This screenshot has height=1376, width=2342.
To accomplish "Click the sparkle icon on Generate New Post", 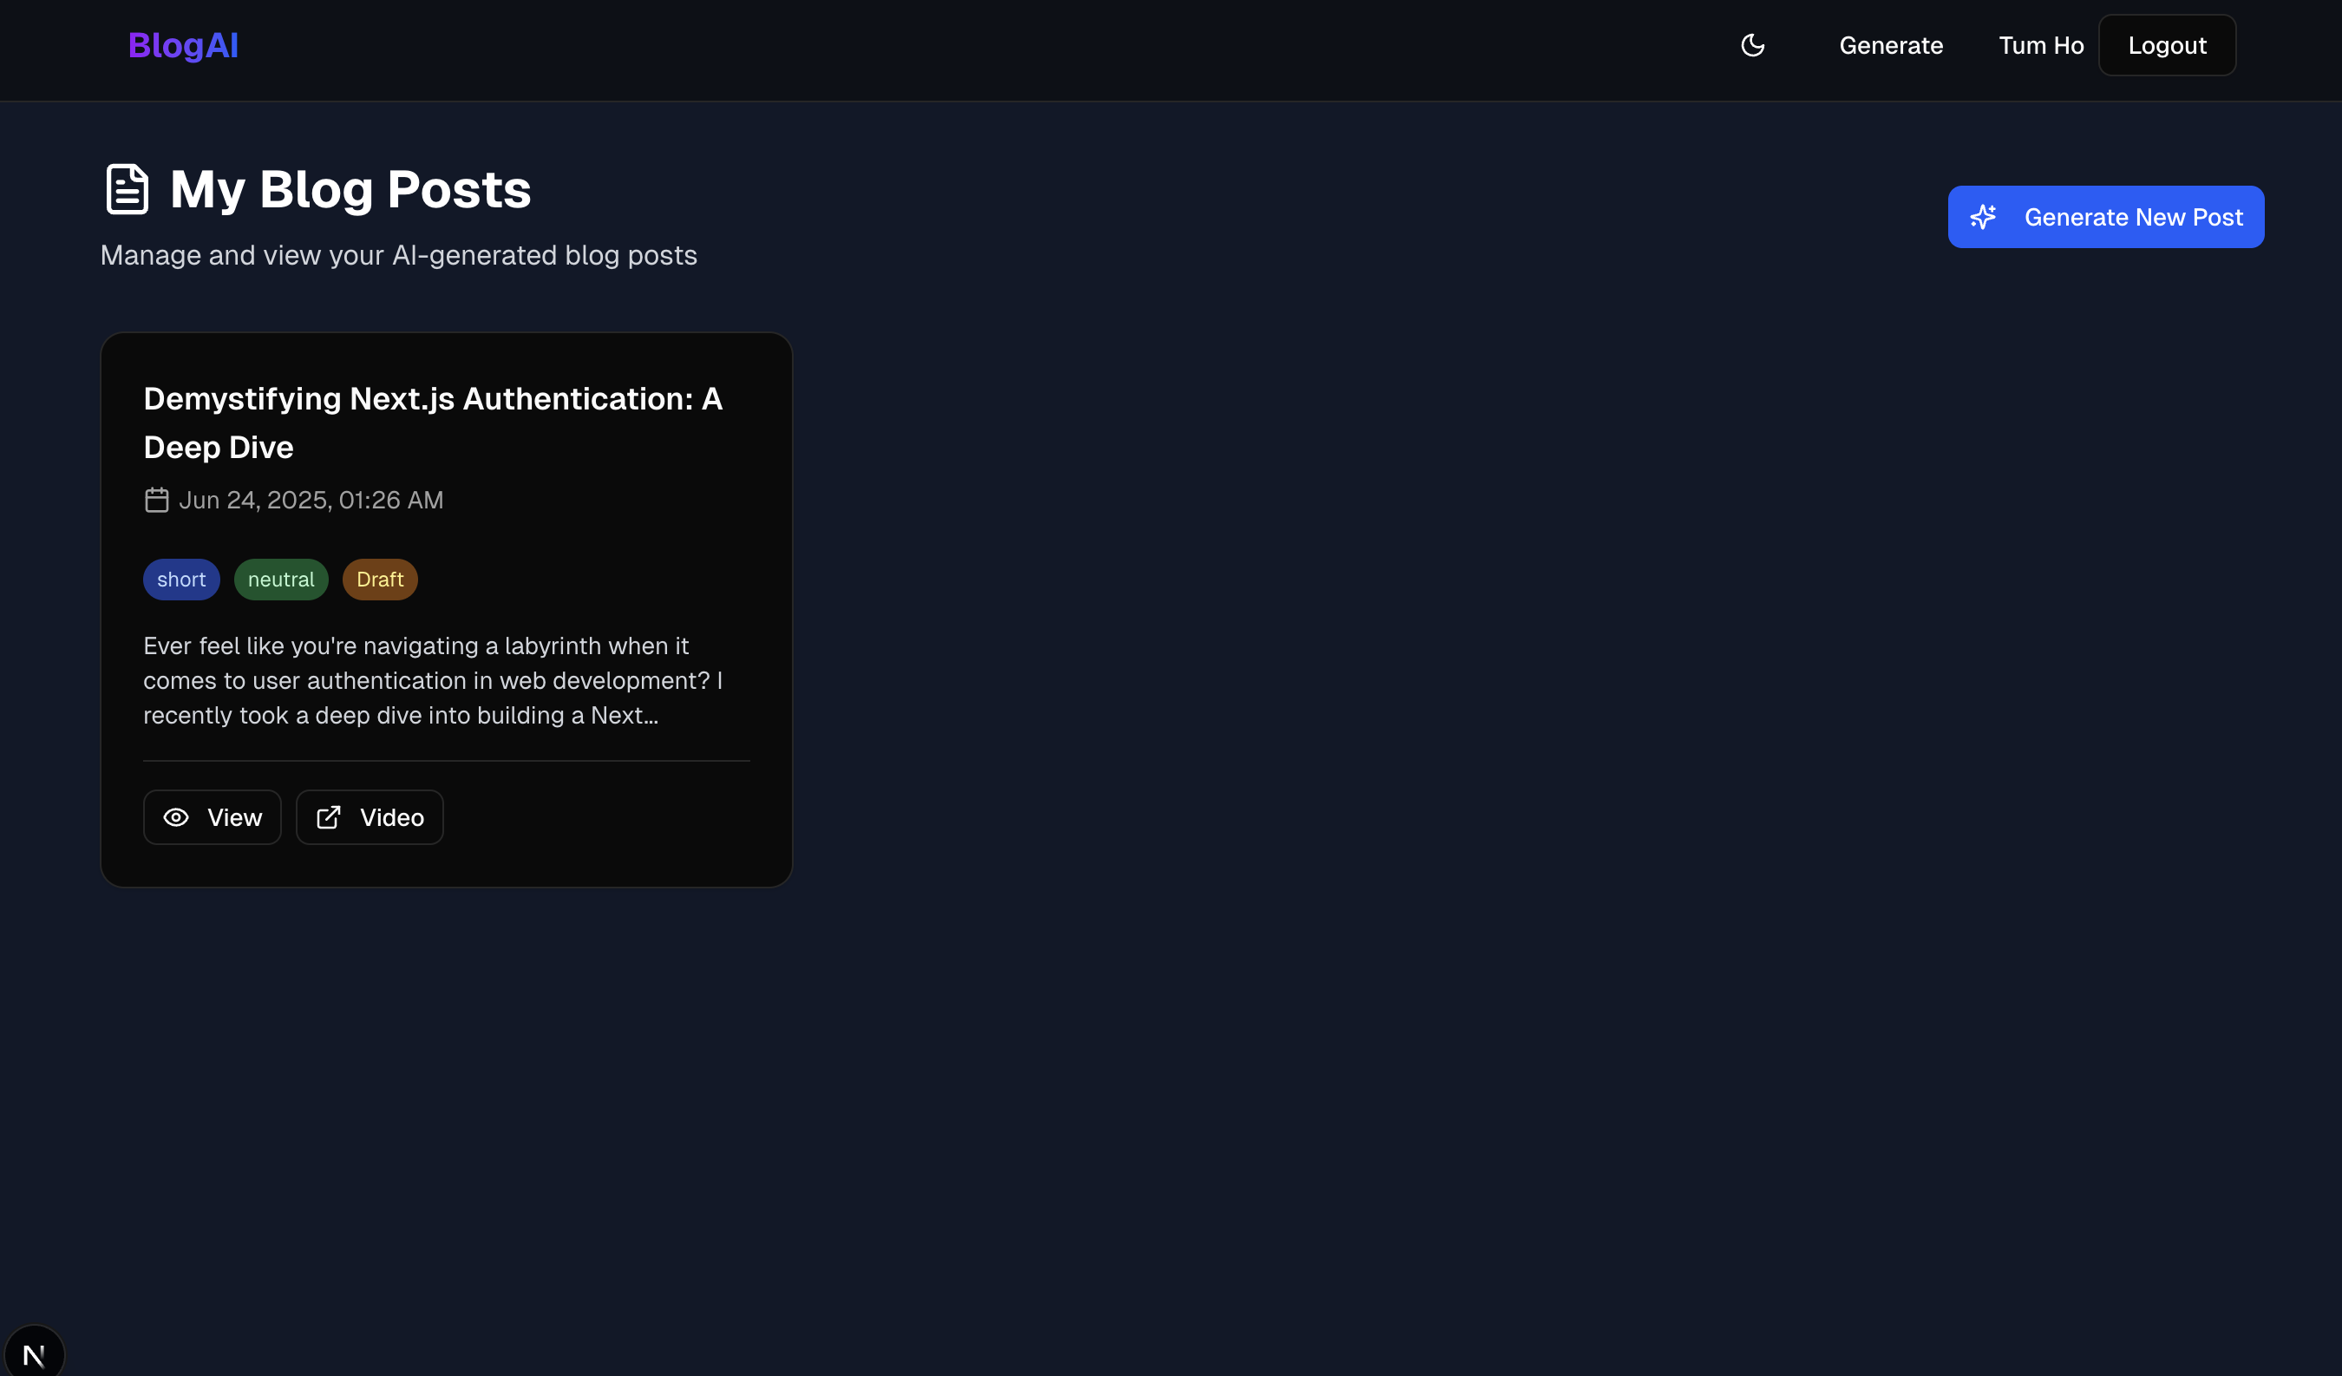I will [1983, 217].
